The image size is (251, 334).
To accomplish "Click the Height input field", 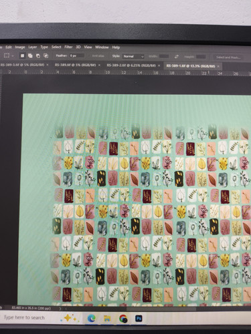I will pos(201,57).
